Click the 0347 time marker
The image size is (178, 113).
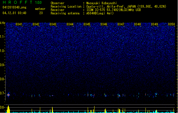(121, 24)
